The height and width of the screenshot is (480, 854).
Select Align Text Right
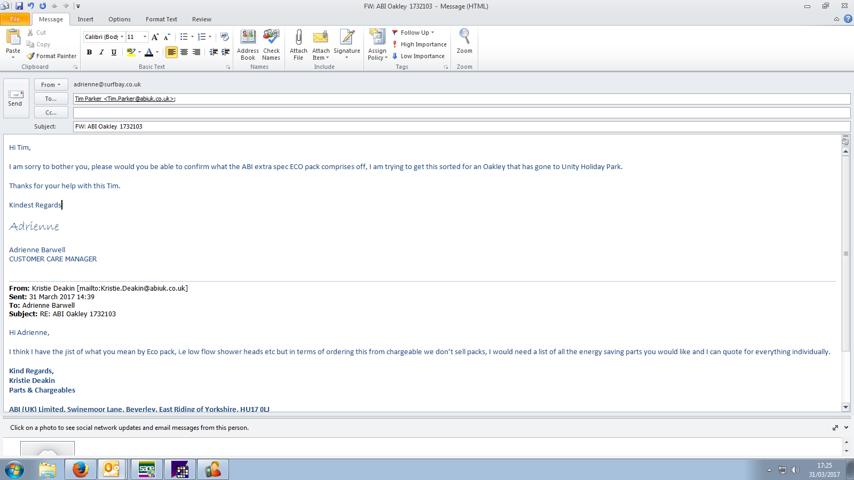point(196,52)
